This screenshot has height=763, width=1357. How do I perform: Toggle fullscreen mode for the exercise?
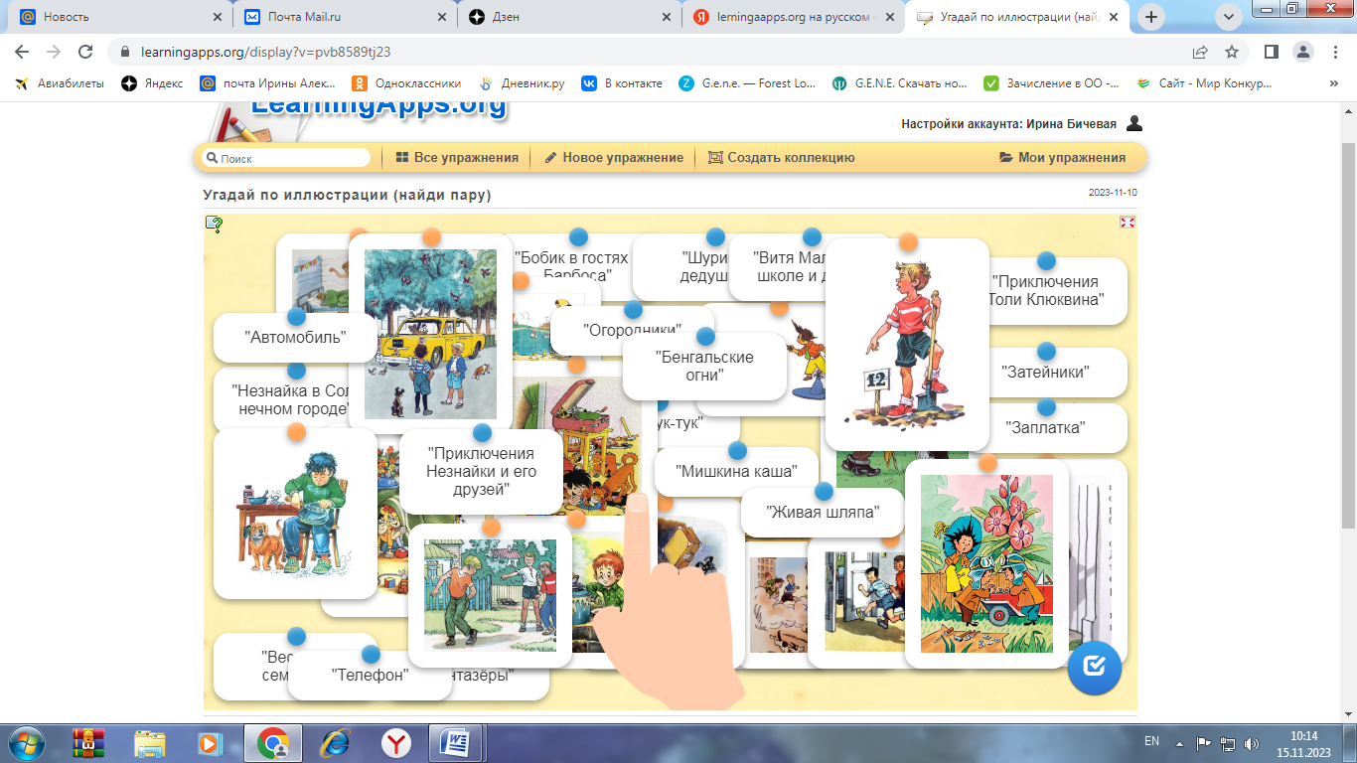(1128, 222)
